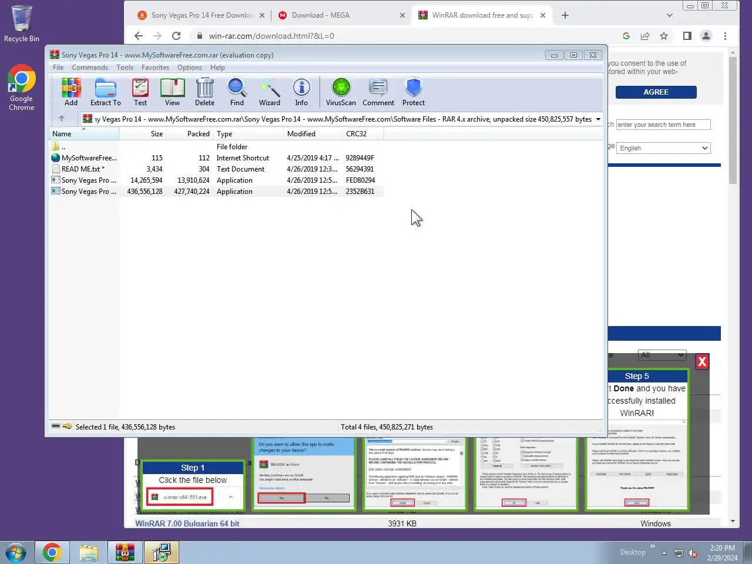Screen dimensions: 752x564
Task: Open the English language dropdown
Action: (x=663, y=148)
